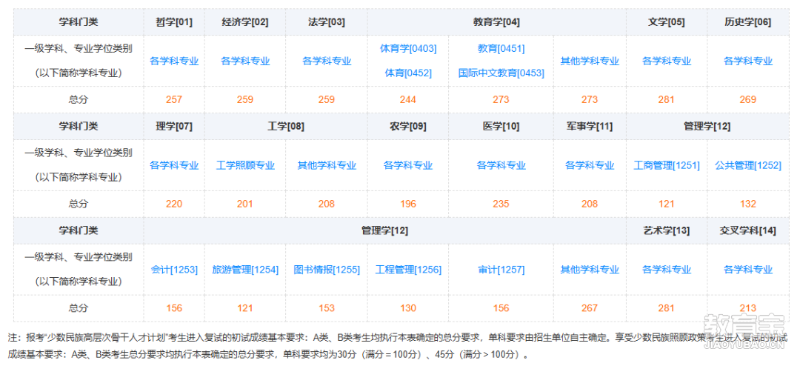800x366 pixels.
Task: Select the score 121 under 旅游管理
Action: (x=245, y=307)
